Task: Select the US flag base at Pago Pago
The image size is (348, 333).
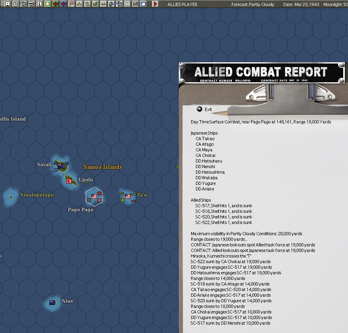Action: (x=94, y=196)
